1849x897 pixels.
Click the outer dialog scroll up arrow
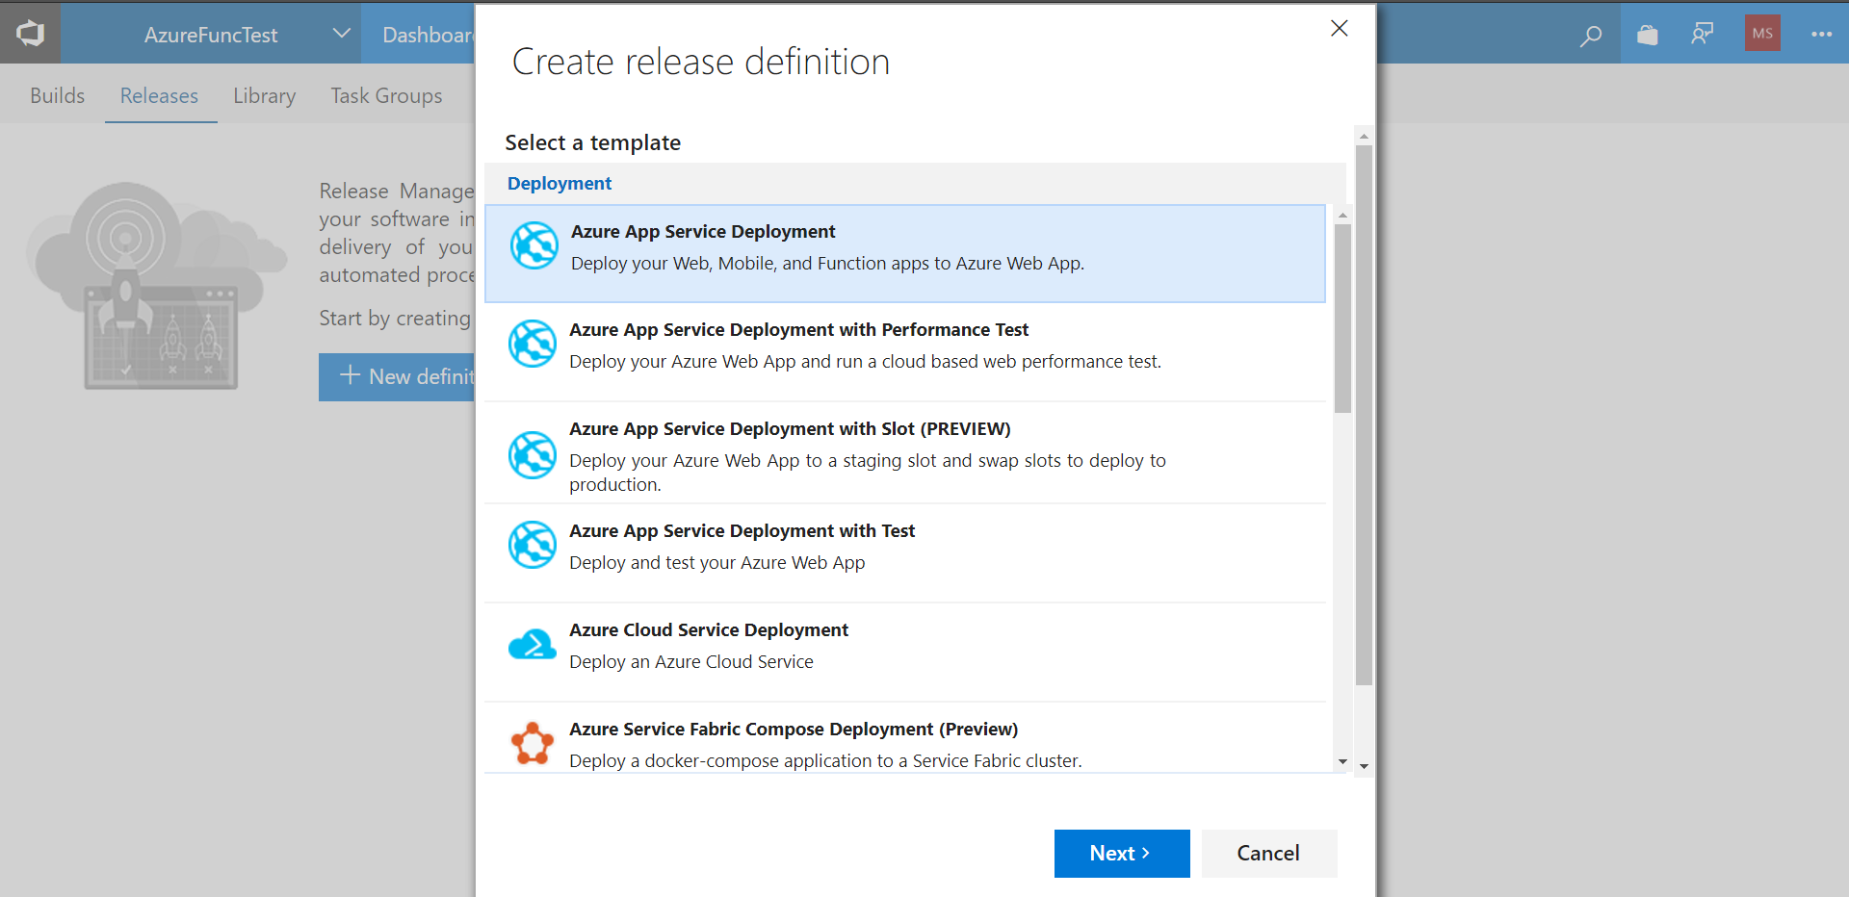click(1364, 136)
